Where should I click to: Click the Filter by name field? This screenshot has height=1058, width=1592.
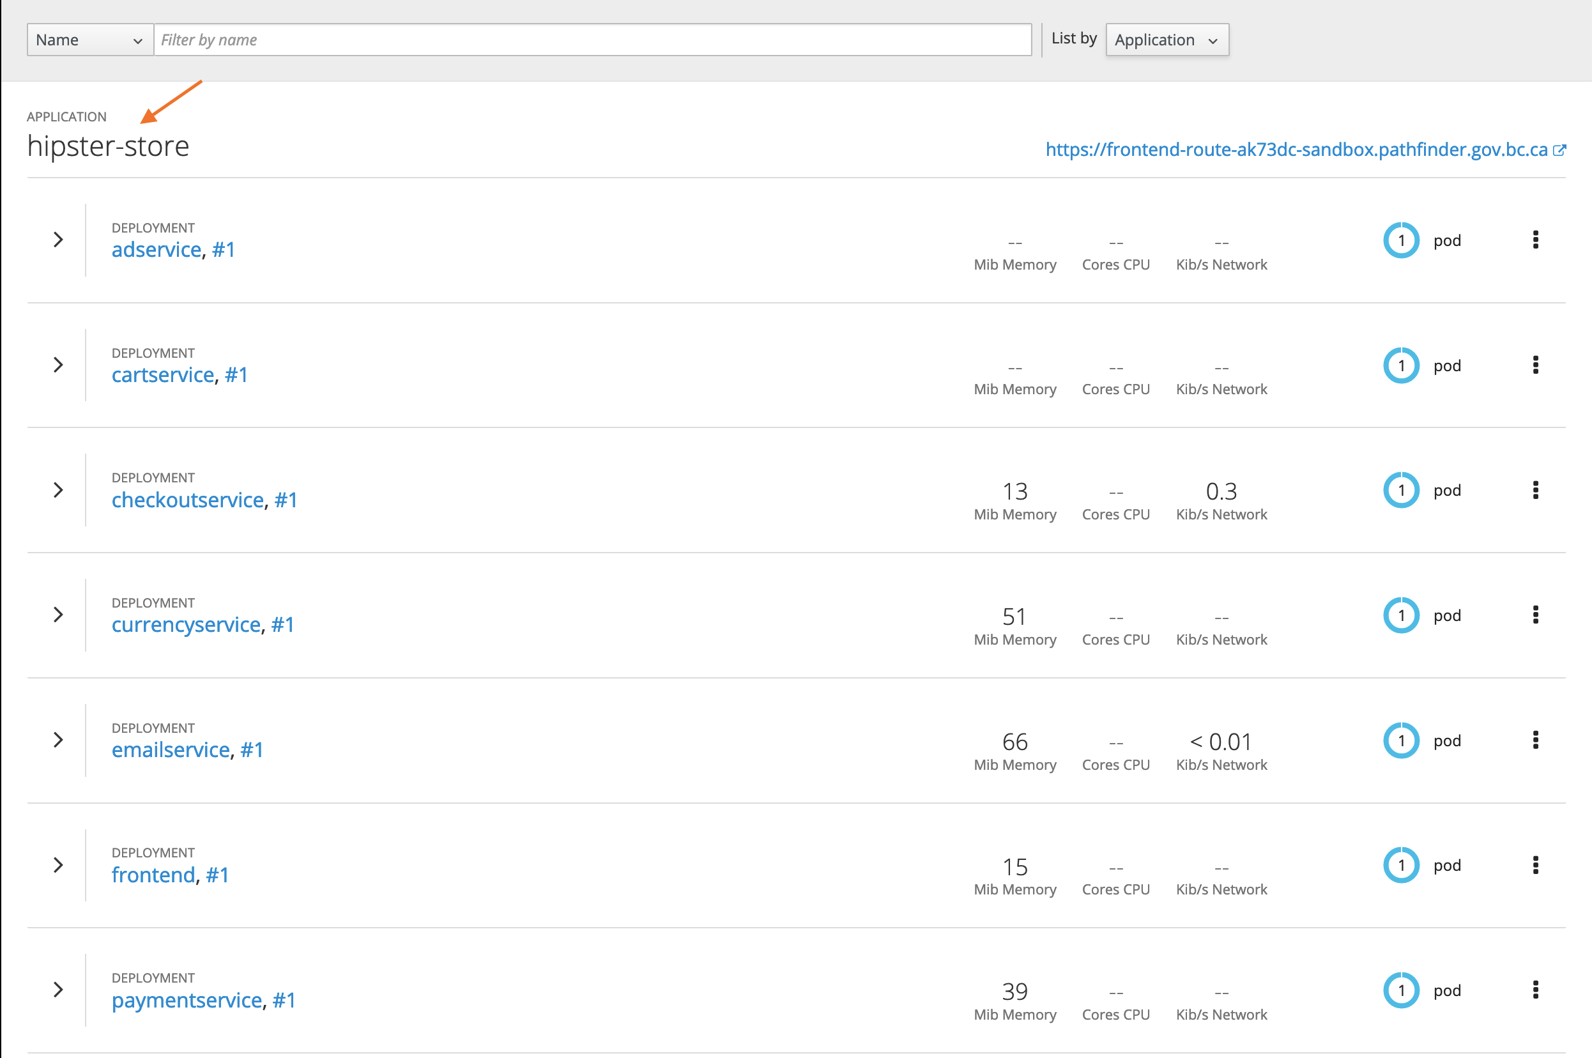(x=592, y=40)
